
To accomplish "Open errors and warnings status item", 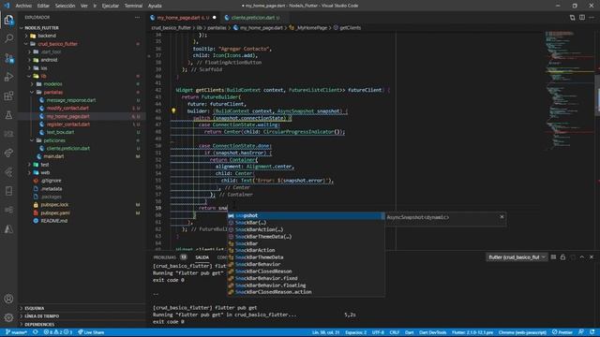I will coord(58,332).
